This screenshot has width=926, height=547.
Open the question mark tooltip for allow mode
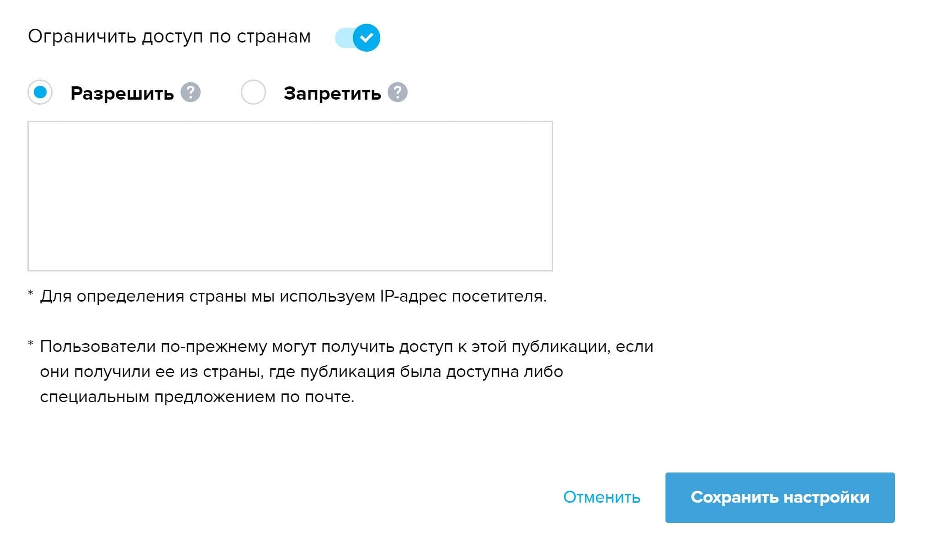(x=190, y=93)
